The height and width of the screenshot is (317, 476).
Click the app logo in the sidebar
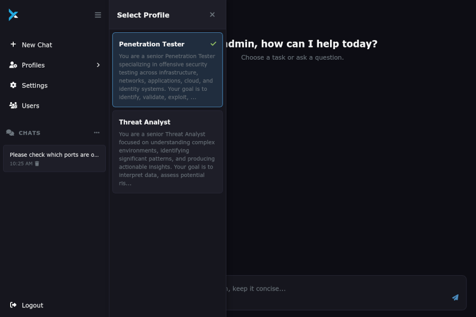[x=13, y=15]
